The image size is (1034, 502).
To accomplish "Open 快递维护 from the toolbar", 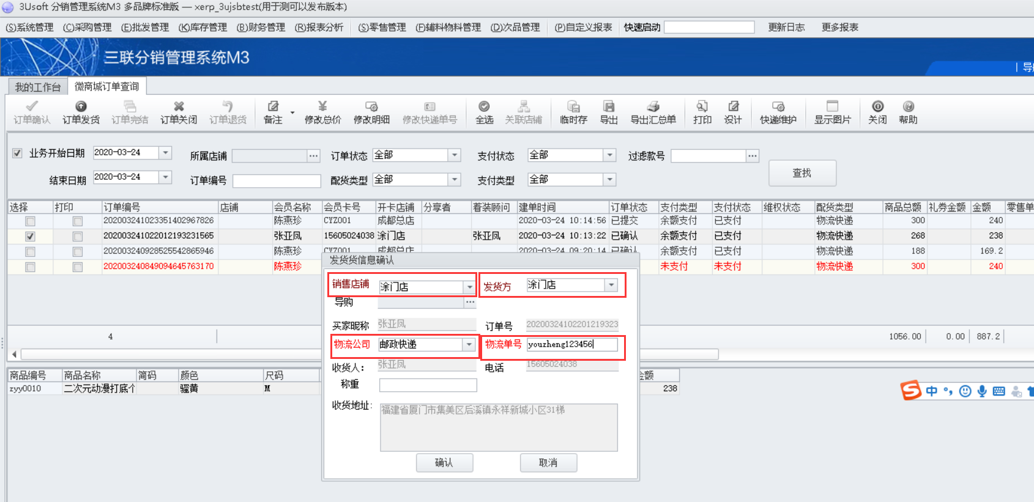I will (x=778, y=113).
